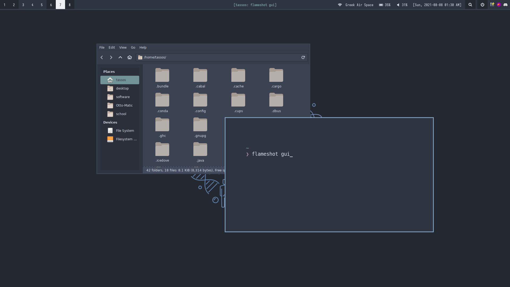
Task: Open the File menu
Action: click(102, 48)
